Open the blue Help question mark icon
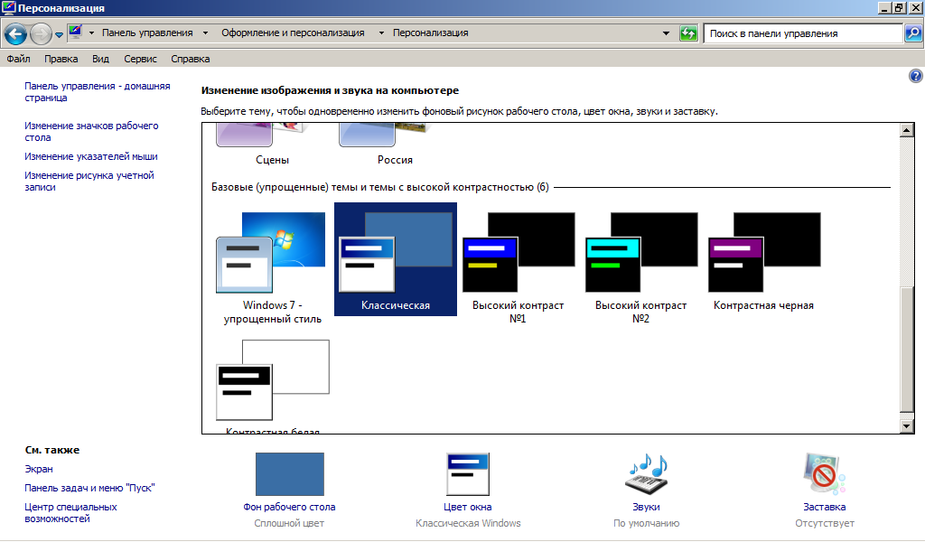Image resolution: width=925 pixels, height=542 pixels. (x=916, y=76)
